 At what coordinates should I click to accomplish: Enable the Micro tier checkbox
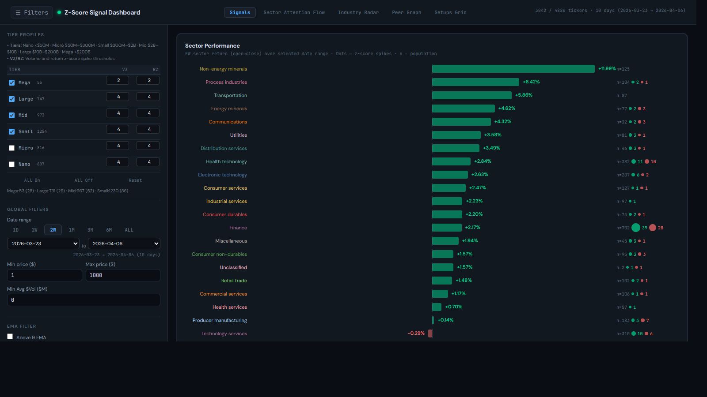point(11,148)
